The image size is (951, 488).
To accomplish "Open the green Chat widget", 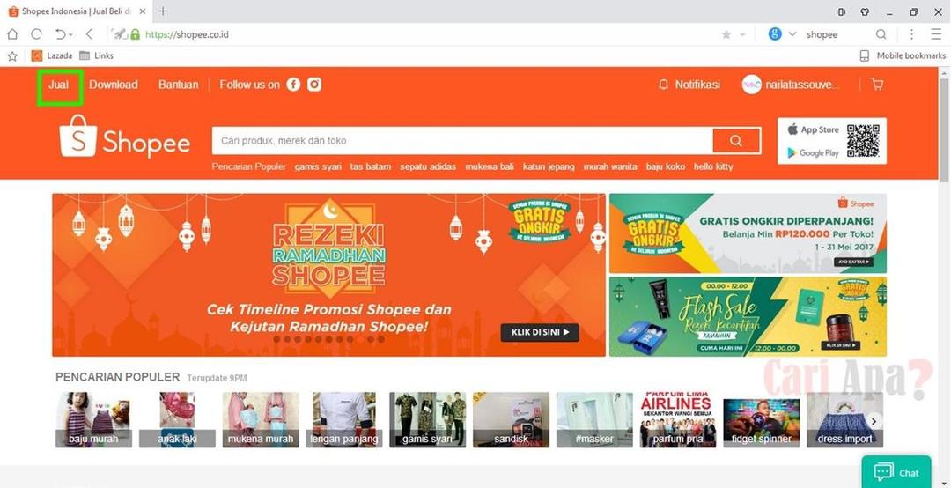I will (896, 472).
